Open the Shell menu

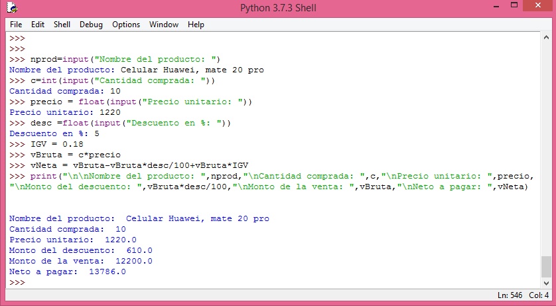[x=62, y=25]
